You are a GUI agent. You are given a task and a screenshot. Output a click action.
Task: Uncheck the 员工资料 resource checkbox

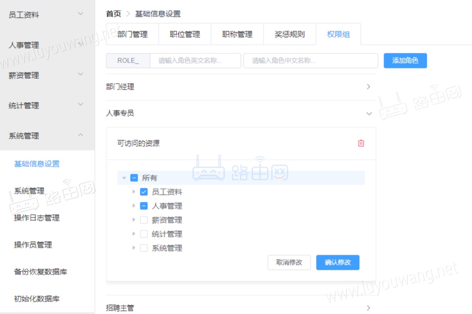(x=144, y=192)
